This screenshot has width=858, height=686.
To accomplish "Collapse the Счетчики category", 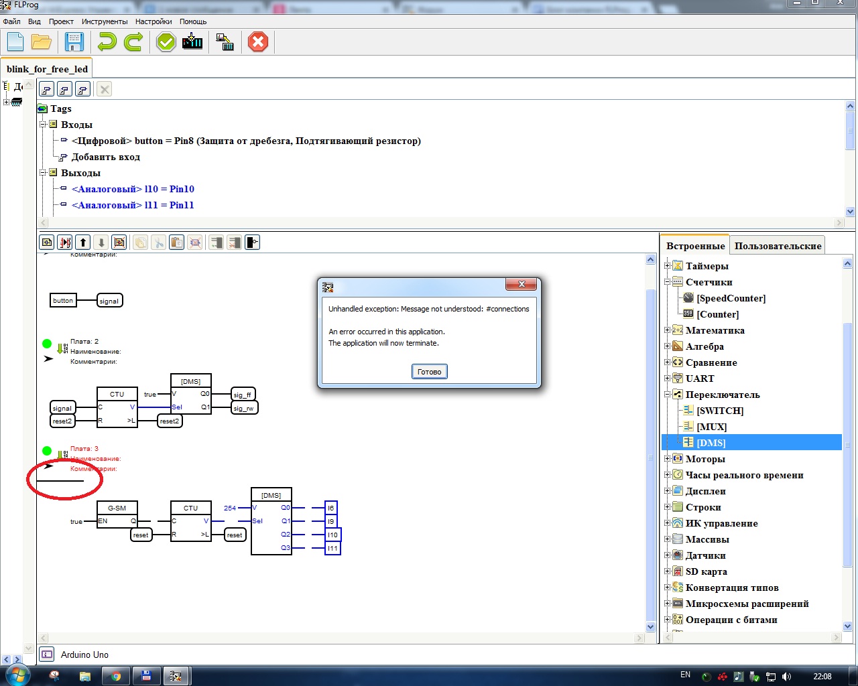I will pos(667,282).
